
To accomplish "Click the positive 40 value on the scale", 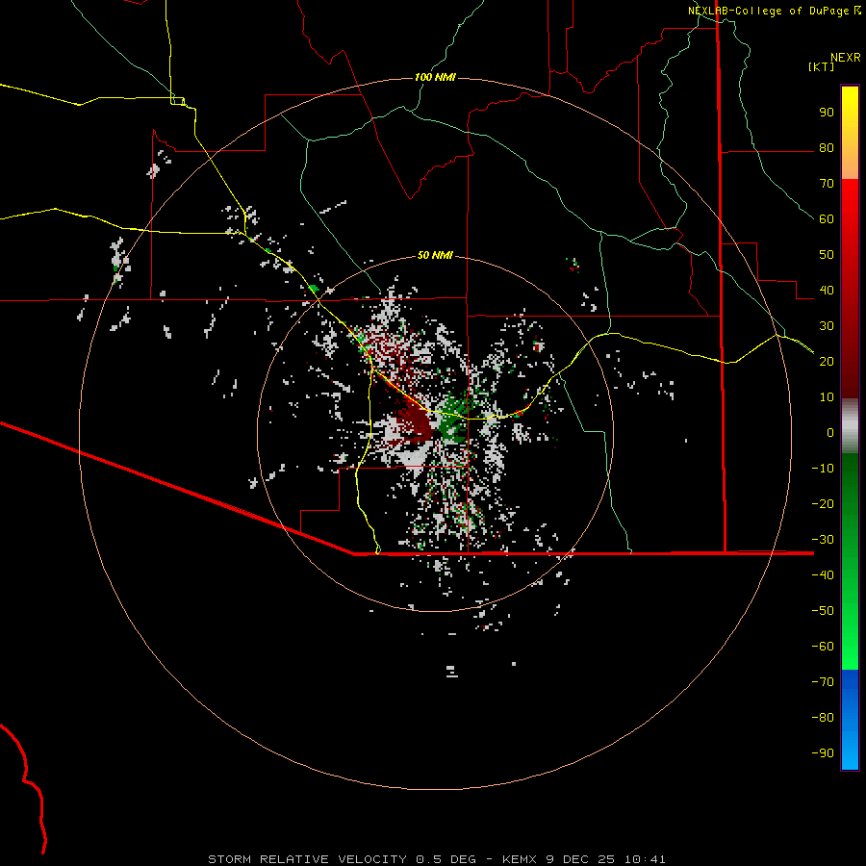I will click(x=827, y=290).
